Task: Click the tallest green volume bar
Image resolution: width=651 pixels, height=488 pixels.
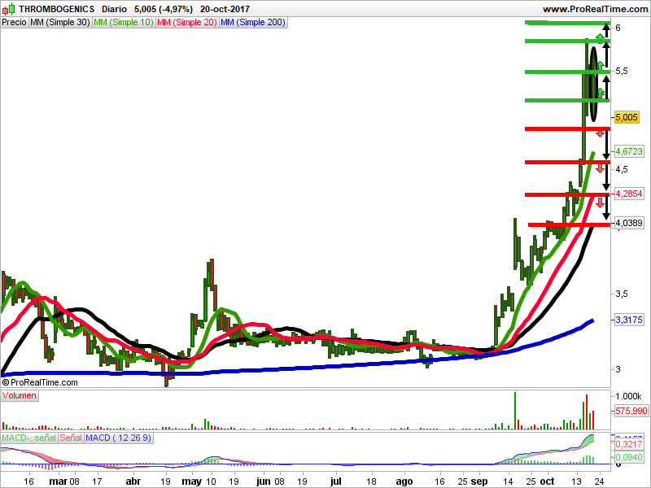Action: pyautogui.click(x=515, y=411)
